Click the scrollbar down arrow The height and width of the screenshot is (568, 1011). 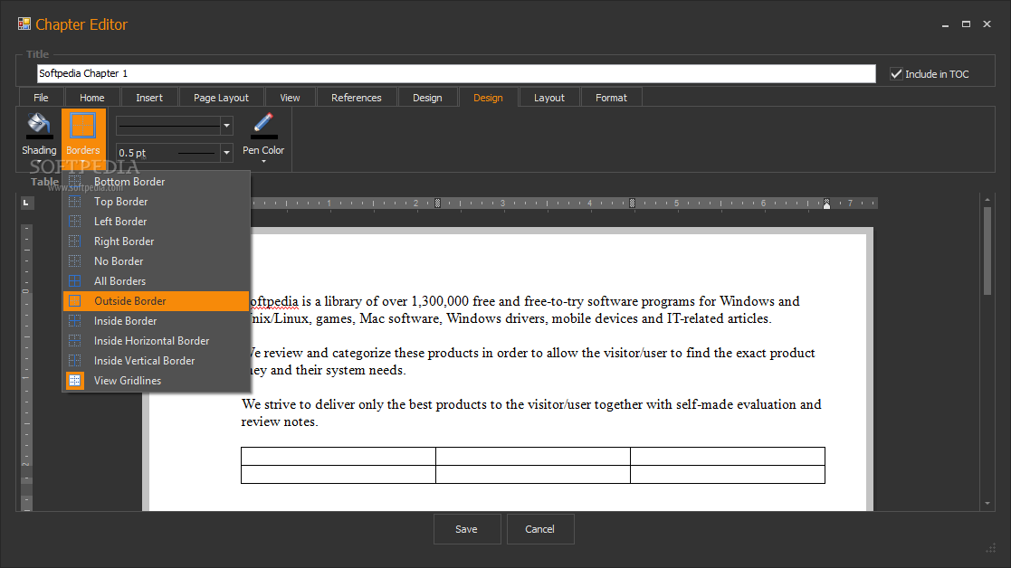coord(987,504)
